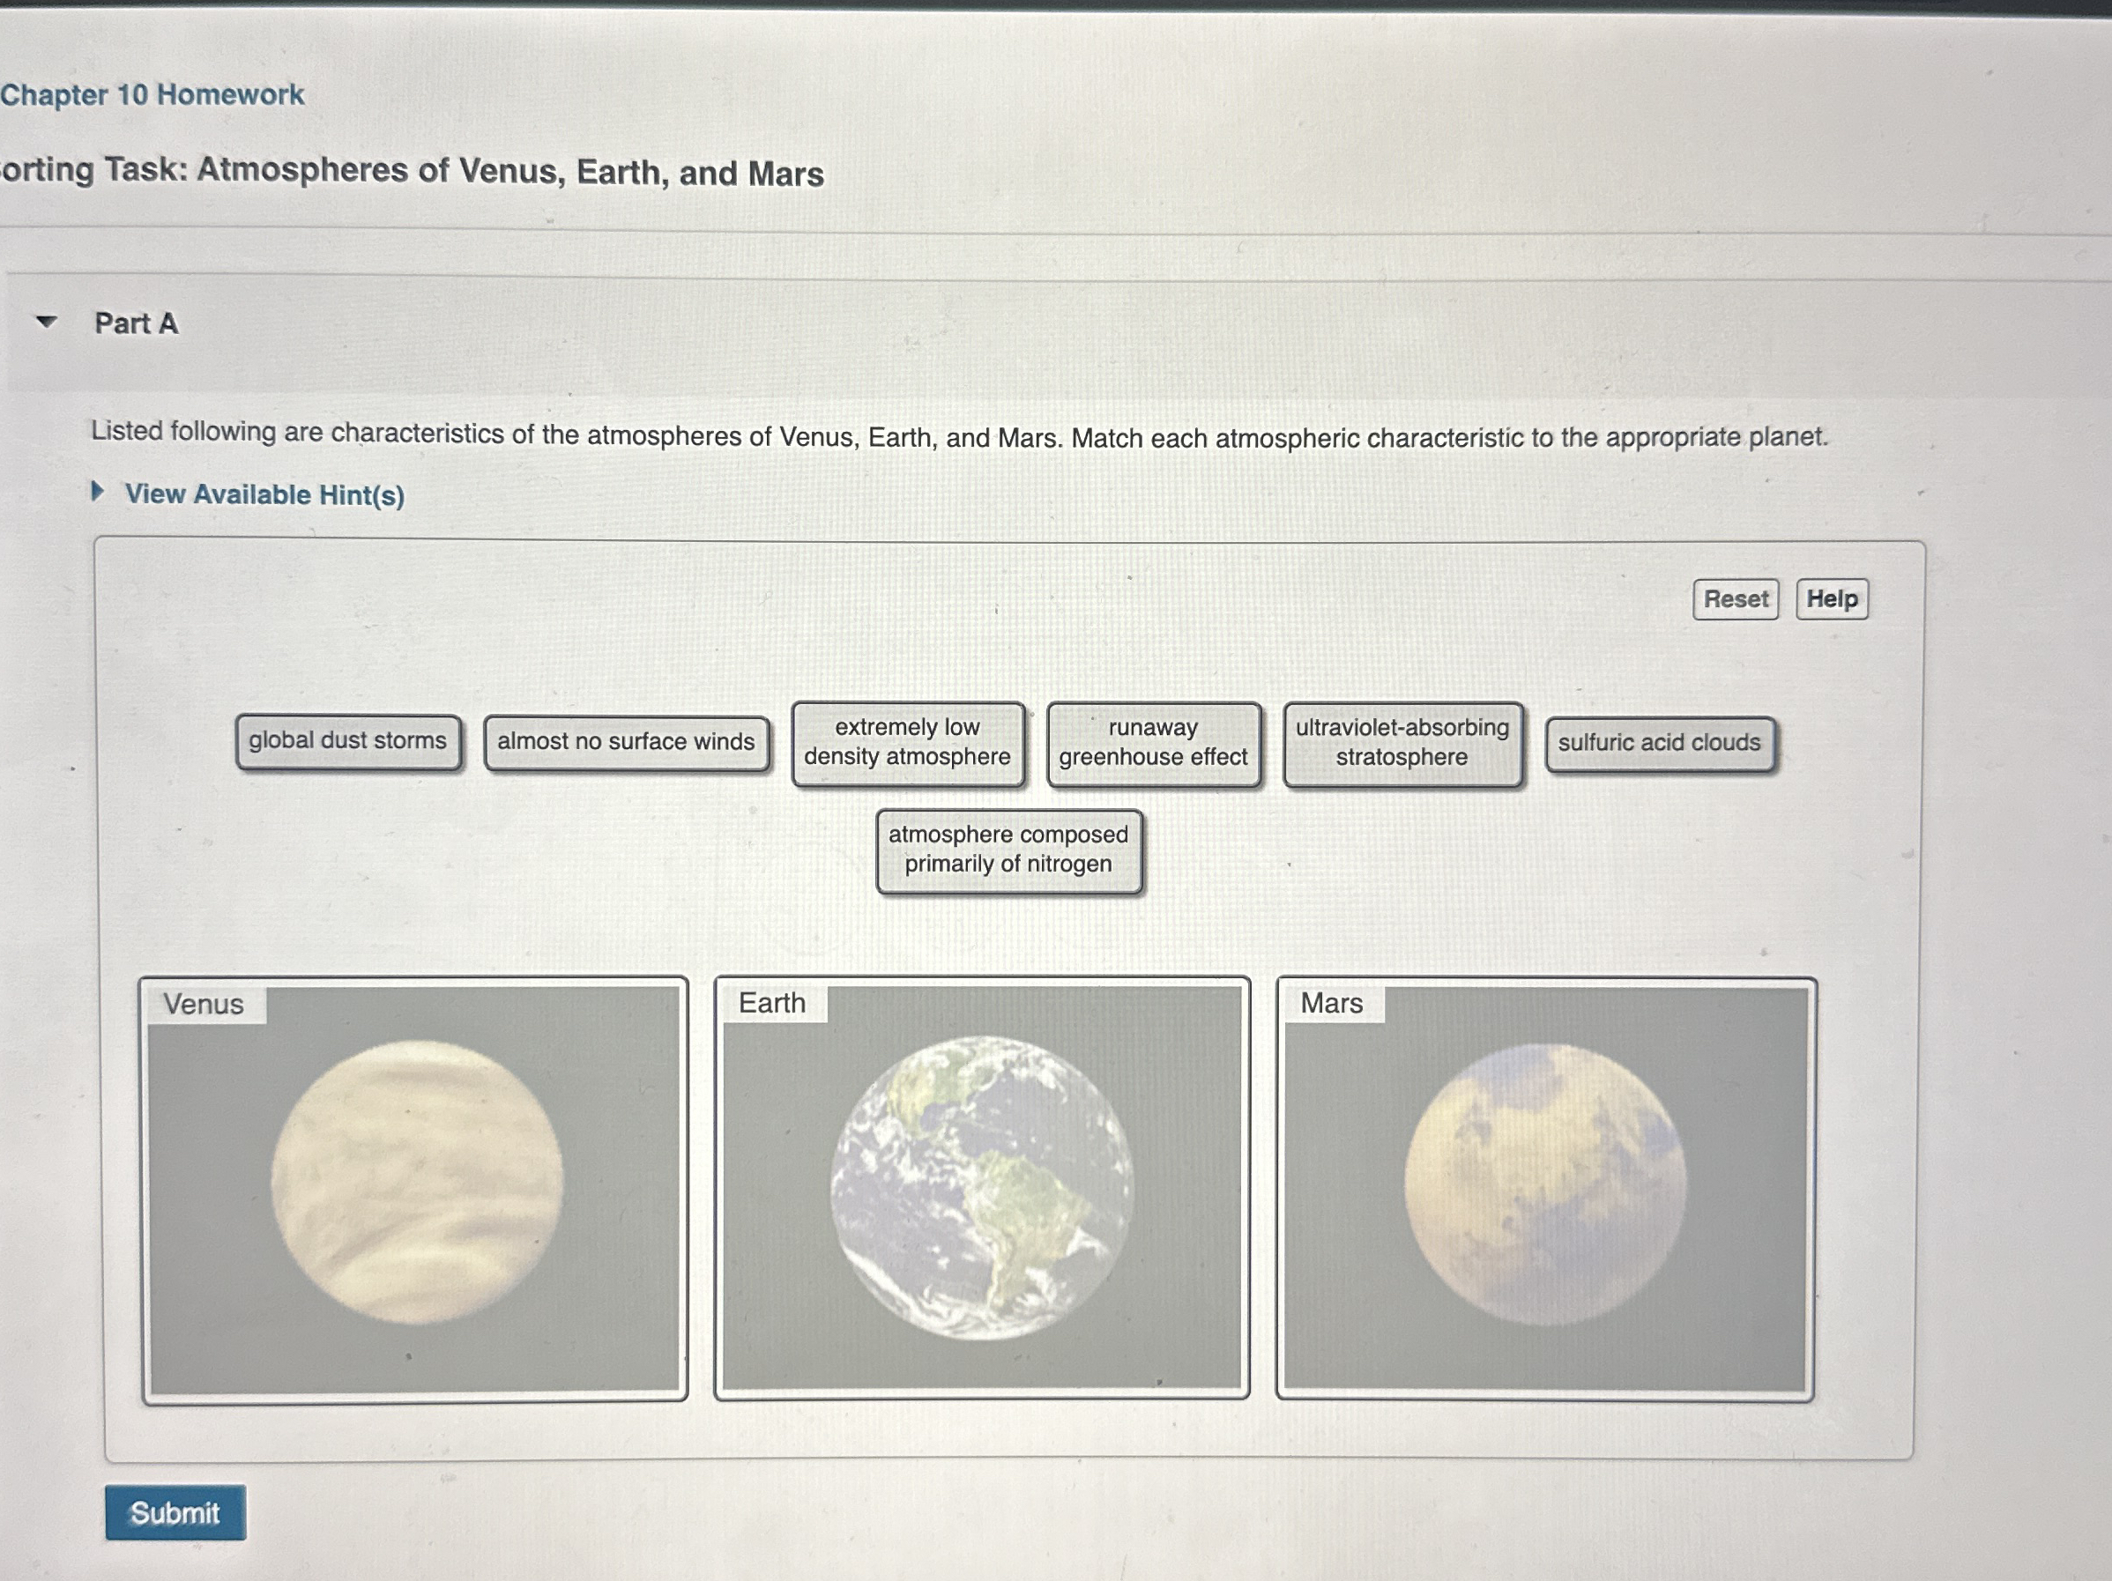This screenshot has width=2112, height=1581.
Task: Click the Mars bin label
Action: pyautogui.click(x=1331, y=1004)
